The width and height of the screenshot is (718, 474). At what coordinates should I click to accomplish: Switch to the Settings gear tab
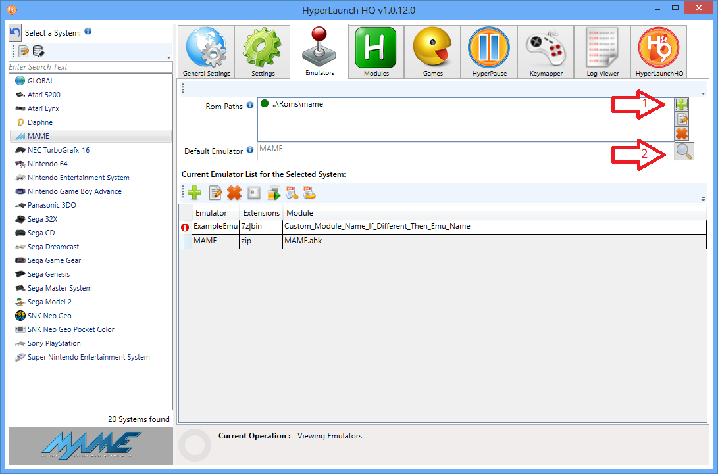click(x=263, y=52)
